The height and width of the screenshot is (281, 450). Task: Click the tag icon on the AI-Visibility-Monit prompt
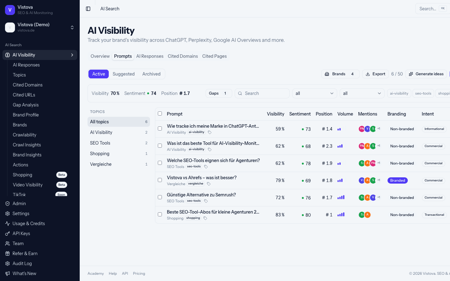[210, 150]
